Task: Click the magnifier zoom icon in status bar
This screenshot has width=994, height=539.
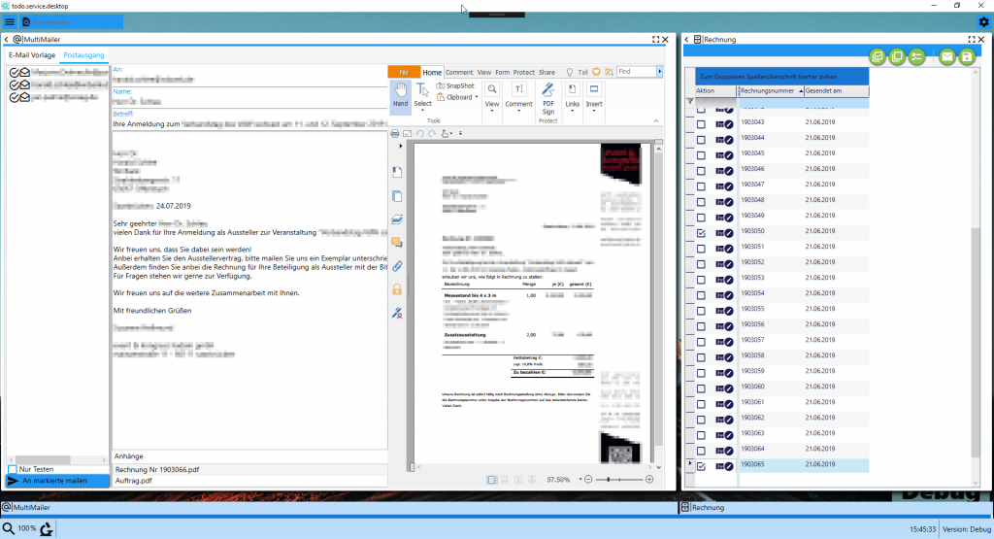Action: coord(8,528)
